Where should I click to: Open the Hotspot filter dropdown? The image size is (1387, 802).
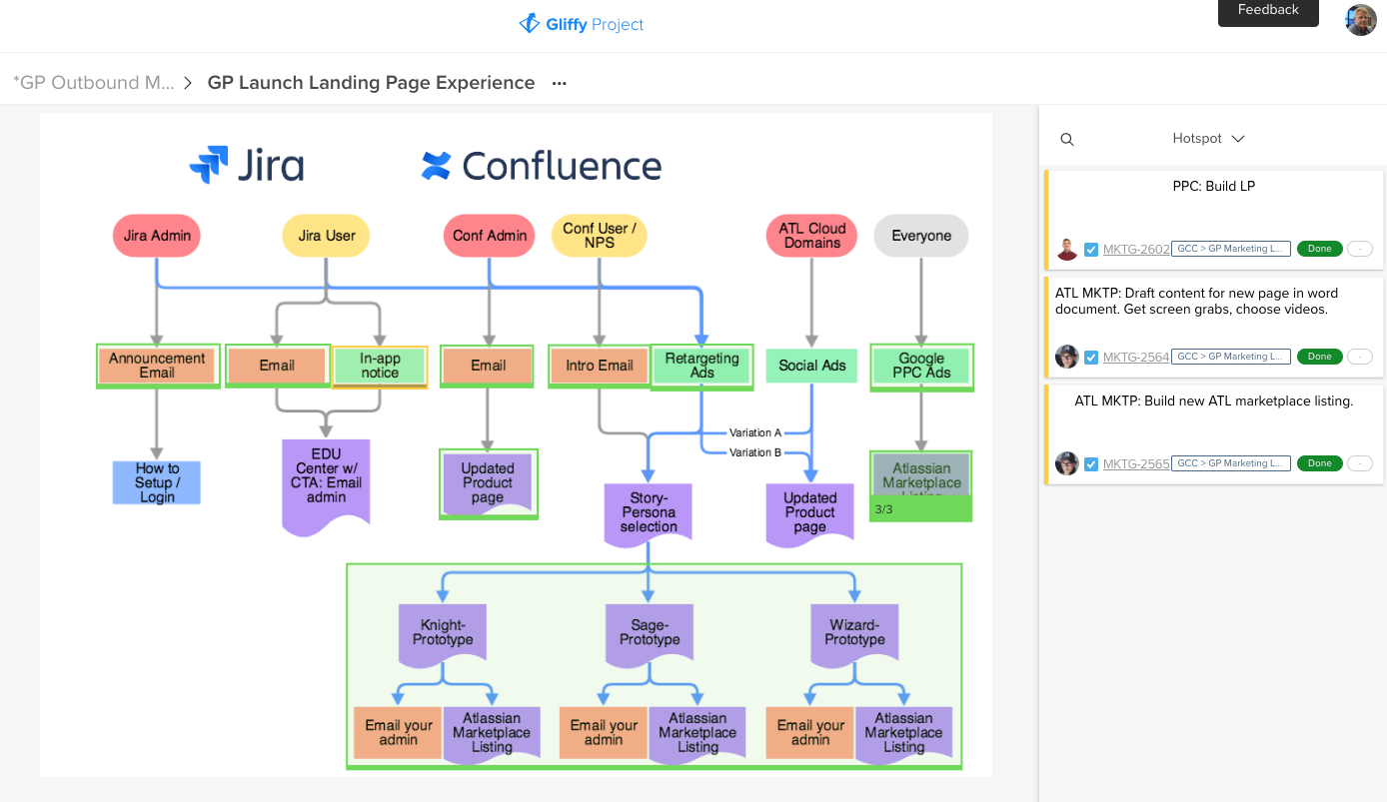pos(1209,139)
